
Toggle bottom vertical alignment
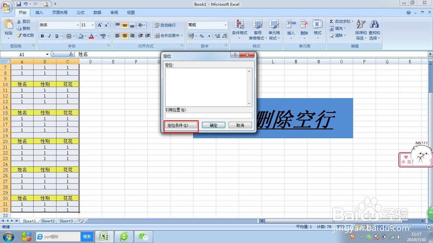(132, 25)
